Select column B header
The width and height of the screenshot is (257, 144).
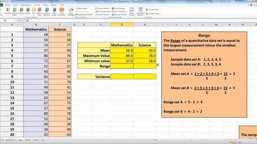coord(36,25)
